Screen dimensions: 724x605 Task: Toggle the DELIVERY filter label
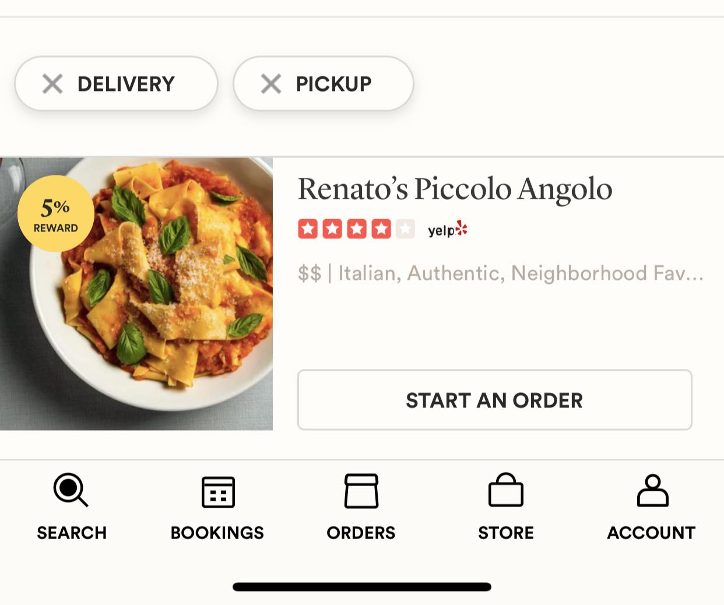[x=126, y=84]
